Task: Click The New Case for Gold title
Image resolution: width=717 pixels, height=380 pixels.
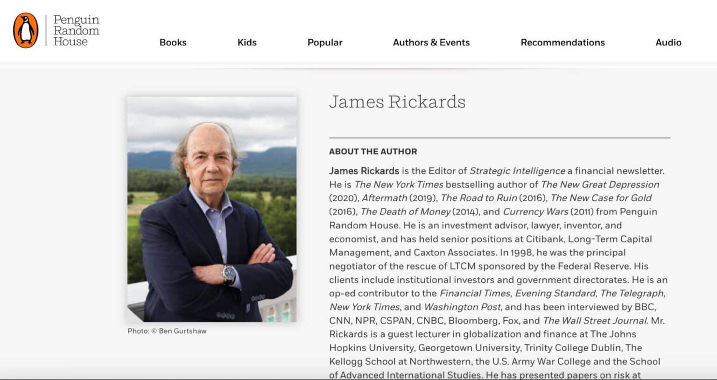Action: pyautogui.click(x=601, y=198)
